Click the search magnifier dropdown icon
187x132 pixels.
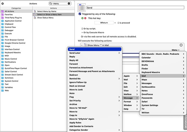(x=51, y=4)
